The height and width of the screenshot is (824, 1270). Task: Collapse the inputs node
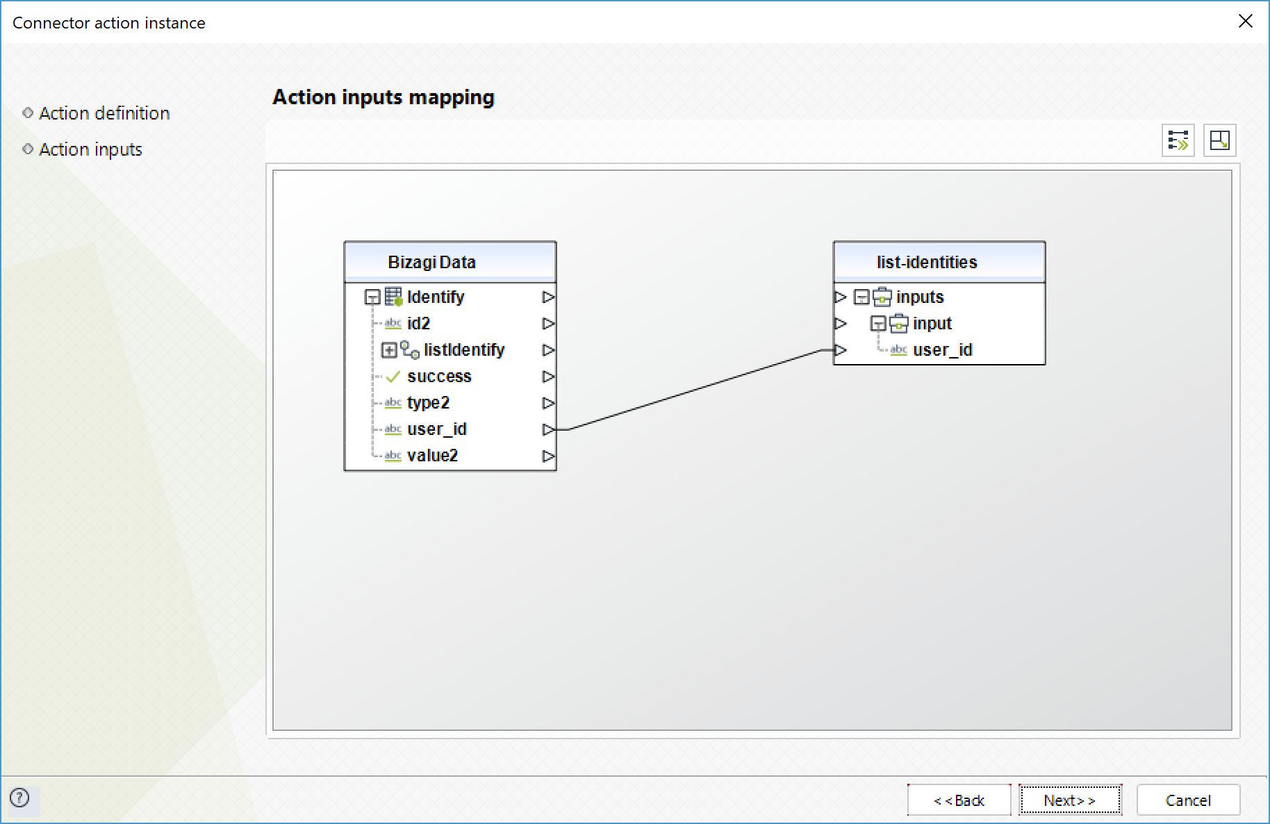click(x=861, y=297)
